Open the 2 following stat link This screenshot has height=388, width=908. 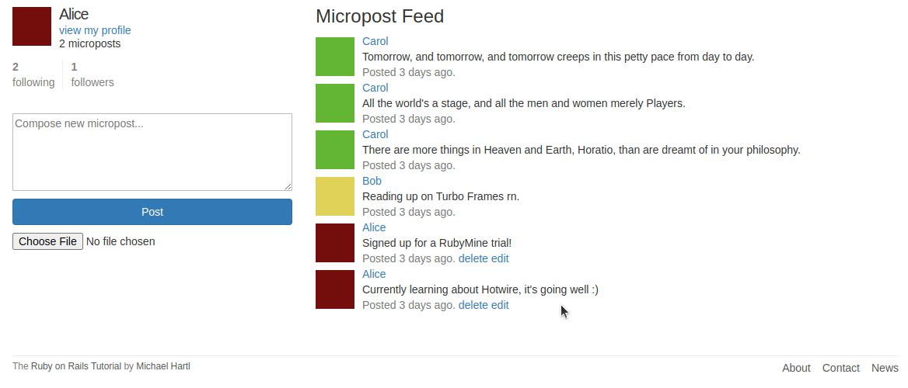[33, 74]
